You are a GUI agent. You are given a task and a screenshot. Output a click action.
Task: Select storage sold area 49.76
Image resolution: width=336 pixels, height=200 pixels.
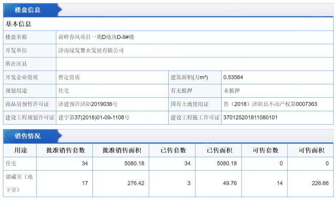tap(230, 183)
